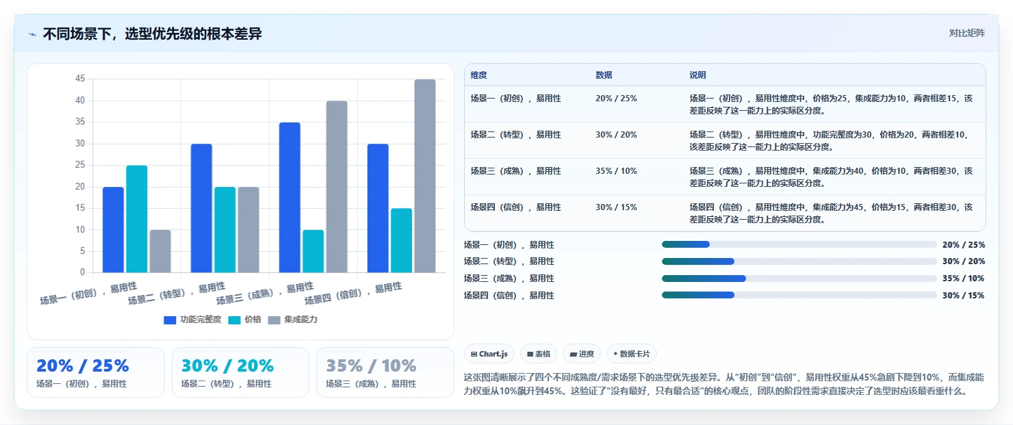Click the 45 tick on the chart y-axis
The image size is (1013, 425).
click(x=80, y=79)
